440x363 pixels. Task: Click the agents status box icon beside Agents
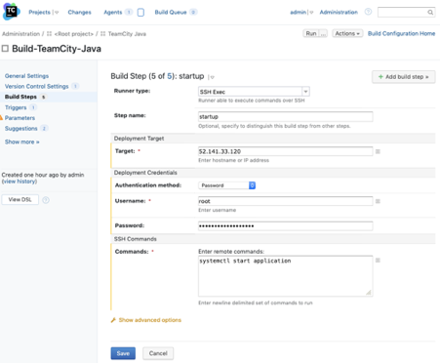coord(140,13)
